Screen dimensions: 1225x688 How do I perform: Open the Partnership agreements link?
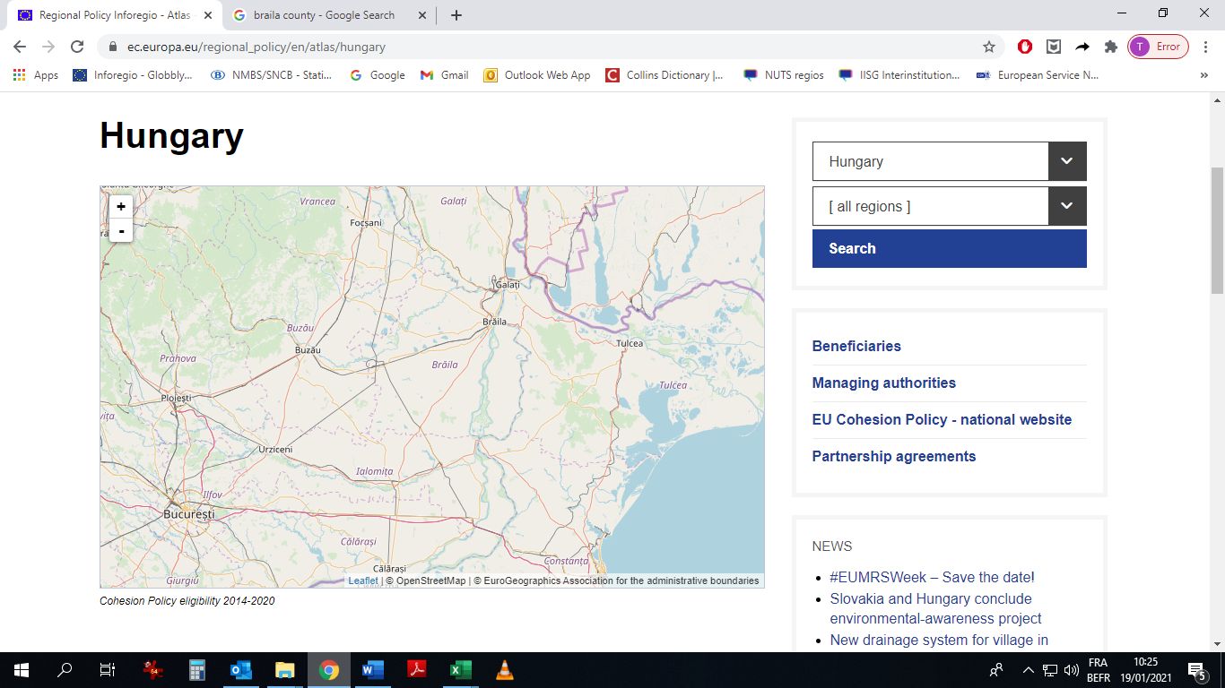pos(894,456)
